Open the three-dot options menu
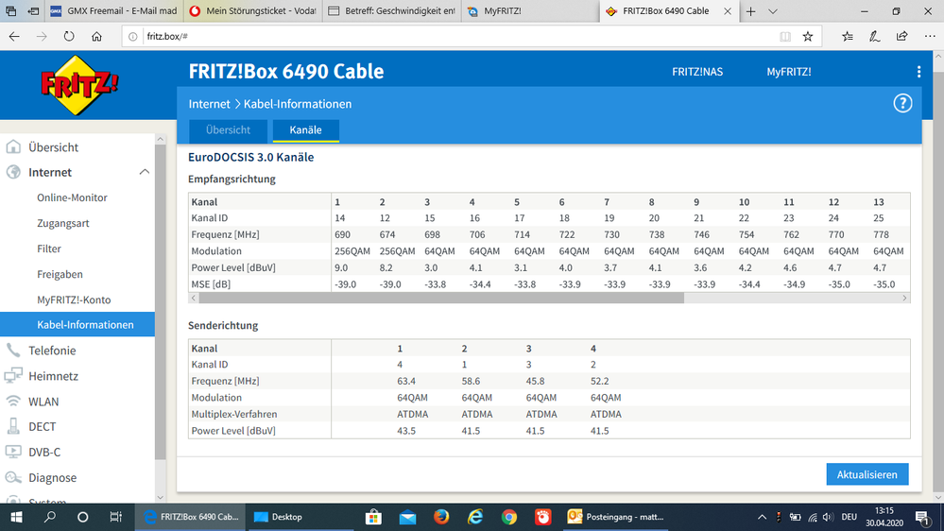944x531 pixels. coord(918,72)
